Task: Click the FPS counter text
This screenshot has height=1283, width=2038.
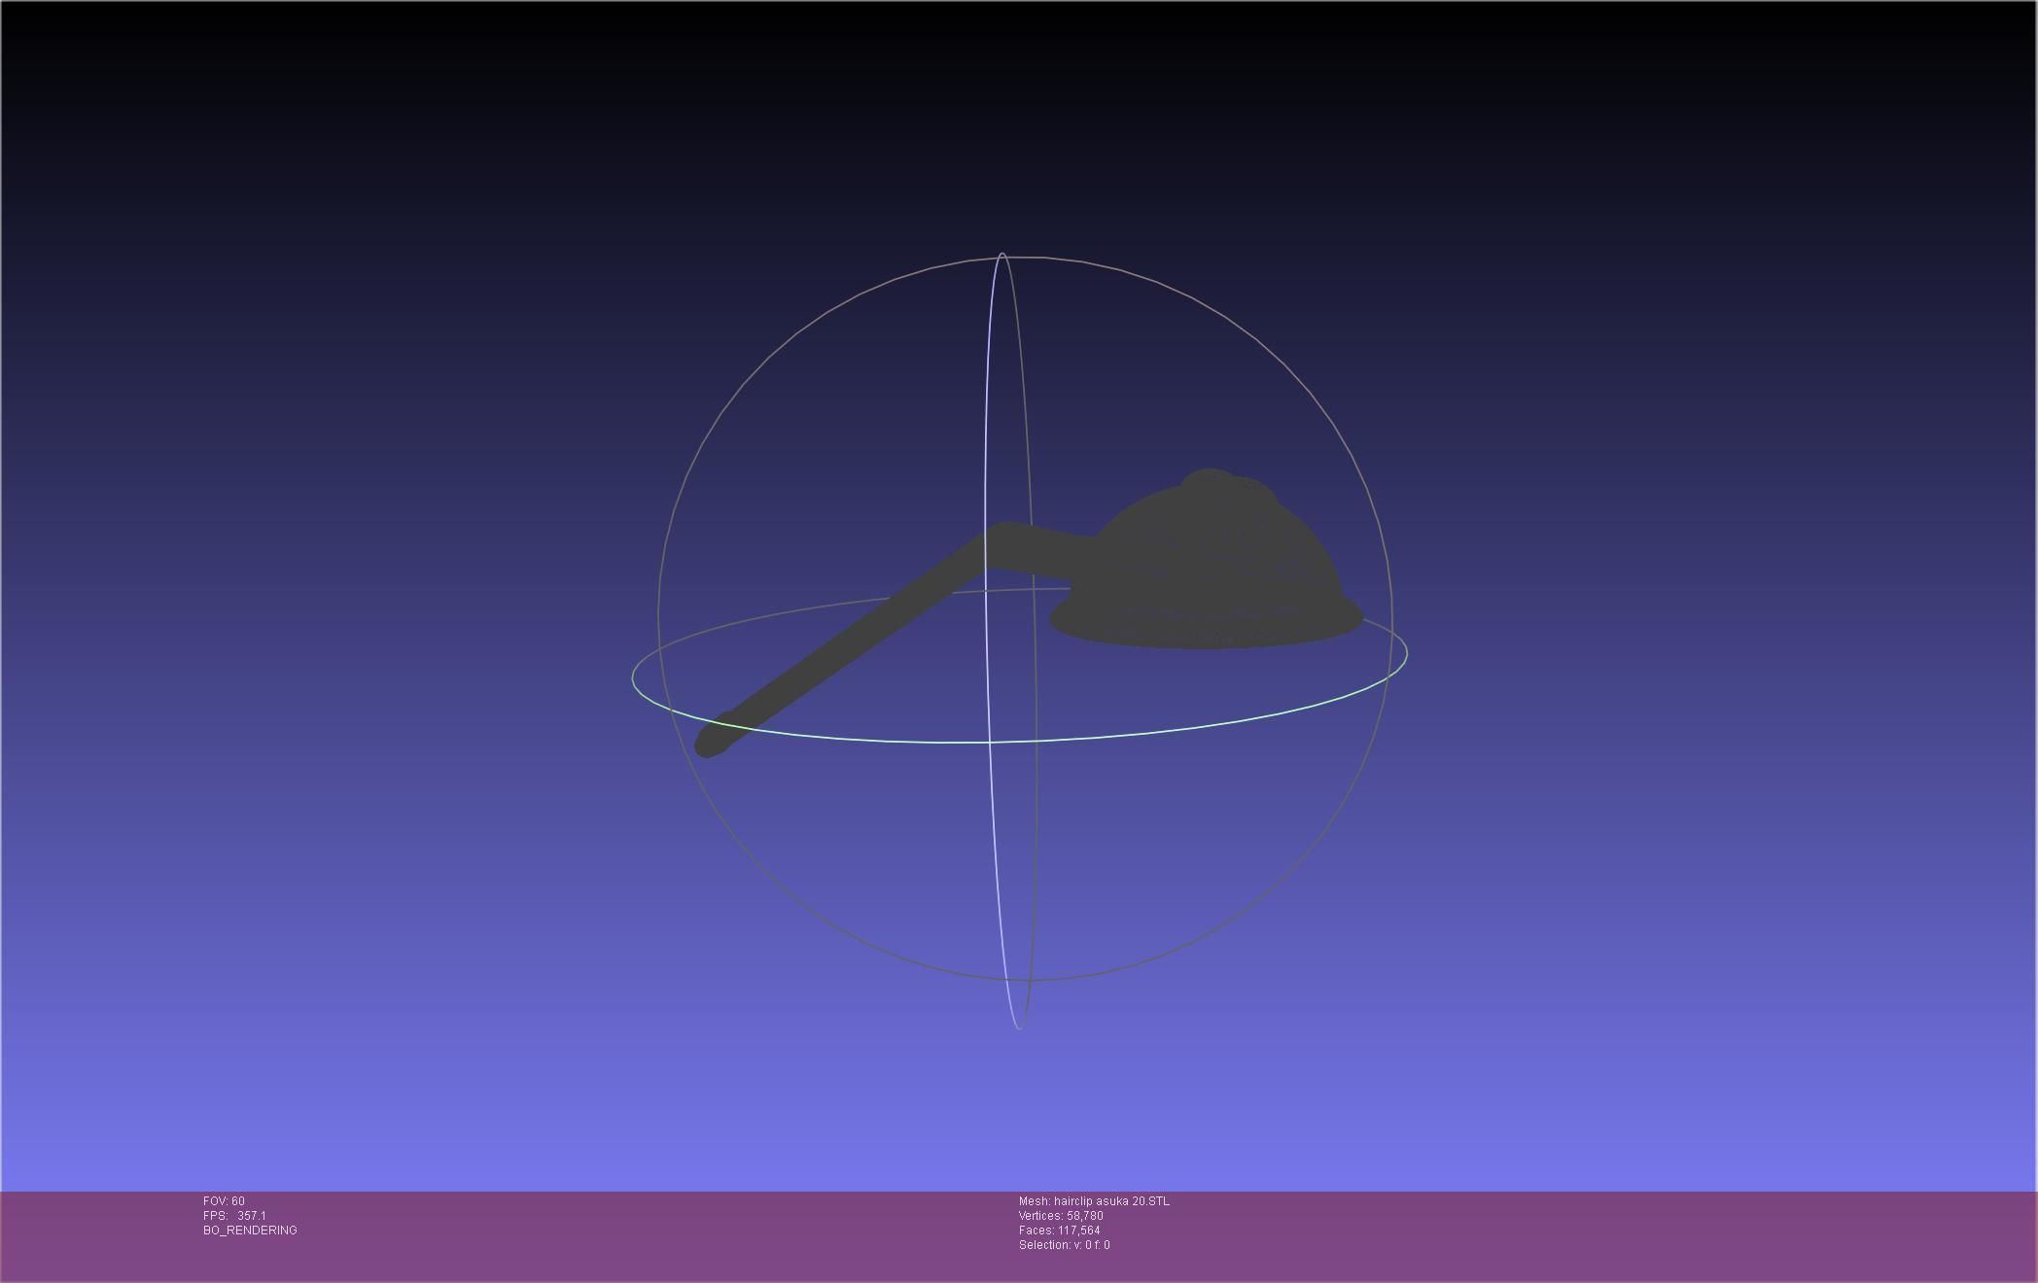Action: coord(234,1216)
